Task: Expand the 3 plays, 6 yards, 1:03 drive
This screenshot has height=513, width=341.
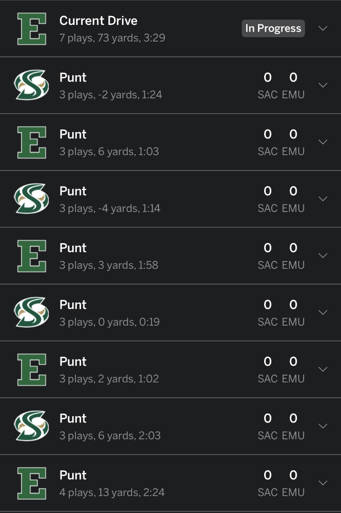Action: [323, 142]
